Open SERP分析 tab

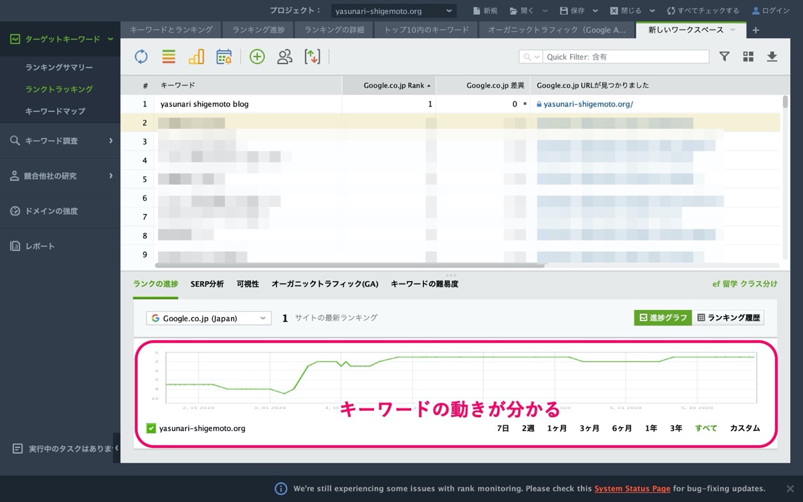pos(207,284)
